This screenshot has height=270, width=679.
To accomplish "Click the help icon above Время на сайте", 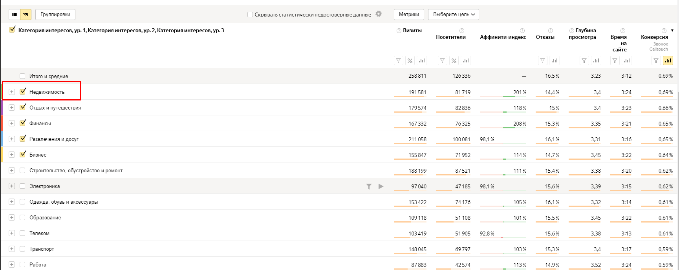I will (623, 31).
